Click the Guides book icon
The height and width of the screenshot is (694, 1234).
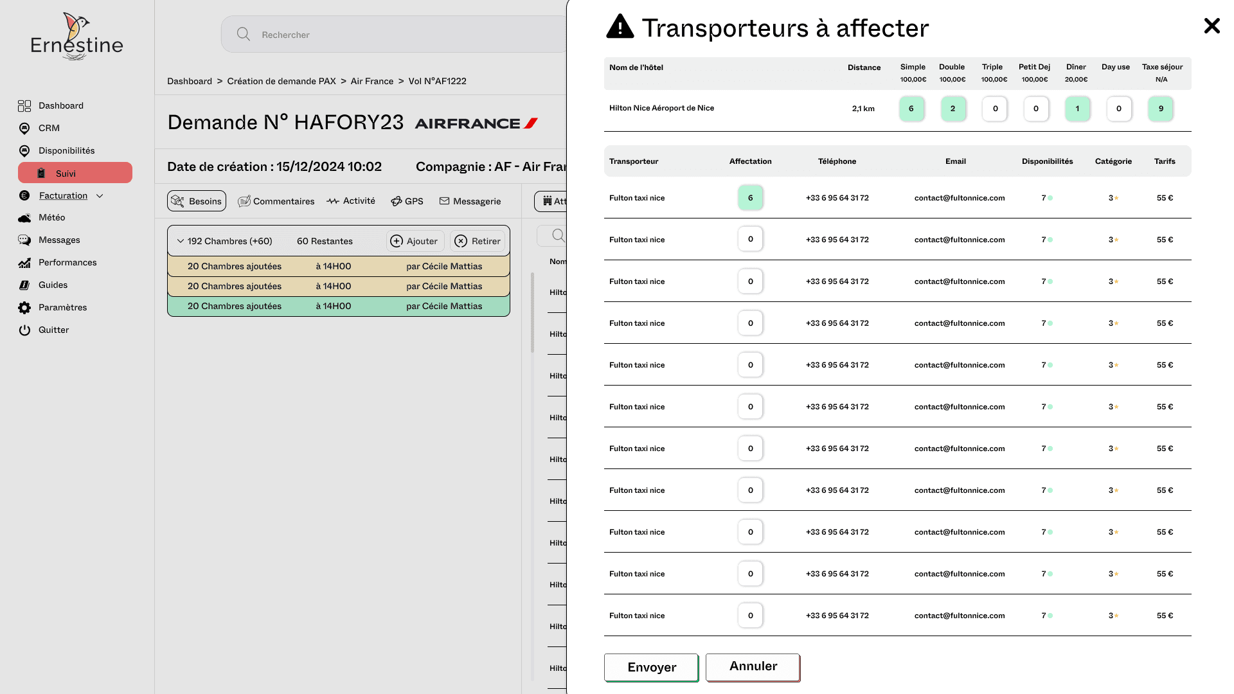(x=24, y=285)
